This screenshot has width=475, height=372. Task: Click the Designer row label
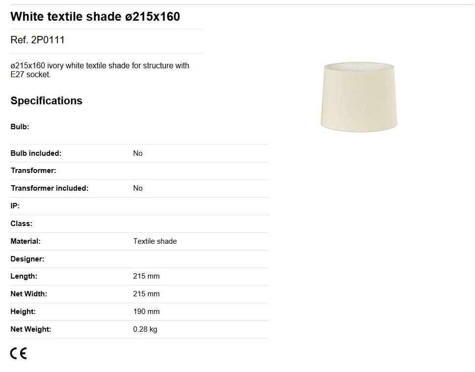pyautogui.click(x=27, y=259)
